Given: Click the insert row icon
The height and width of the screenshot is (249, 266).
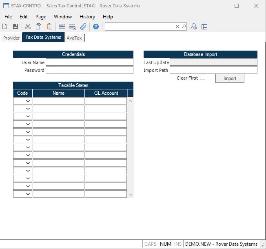Looking at the screenshot, I should pyautogui.click(x=62, y=27).
